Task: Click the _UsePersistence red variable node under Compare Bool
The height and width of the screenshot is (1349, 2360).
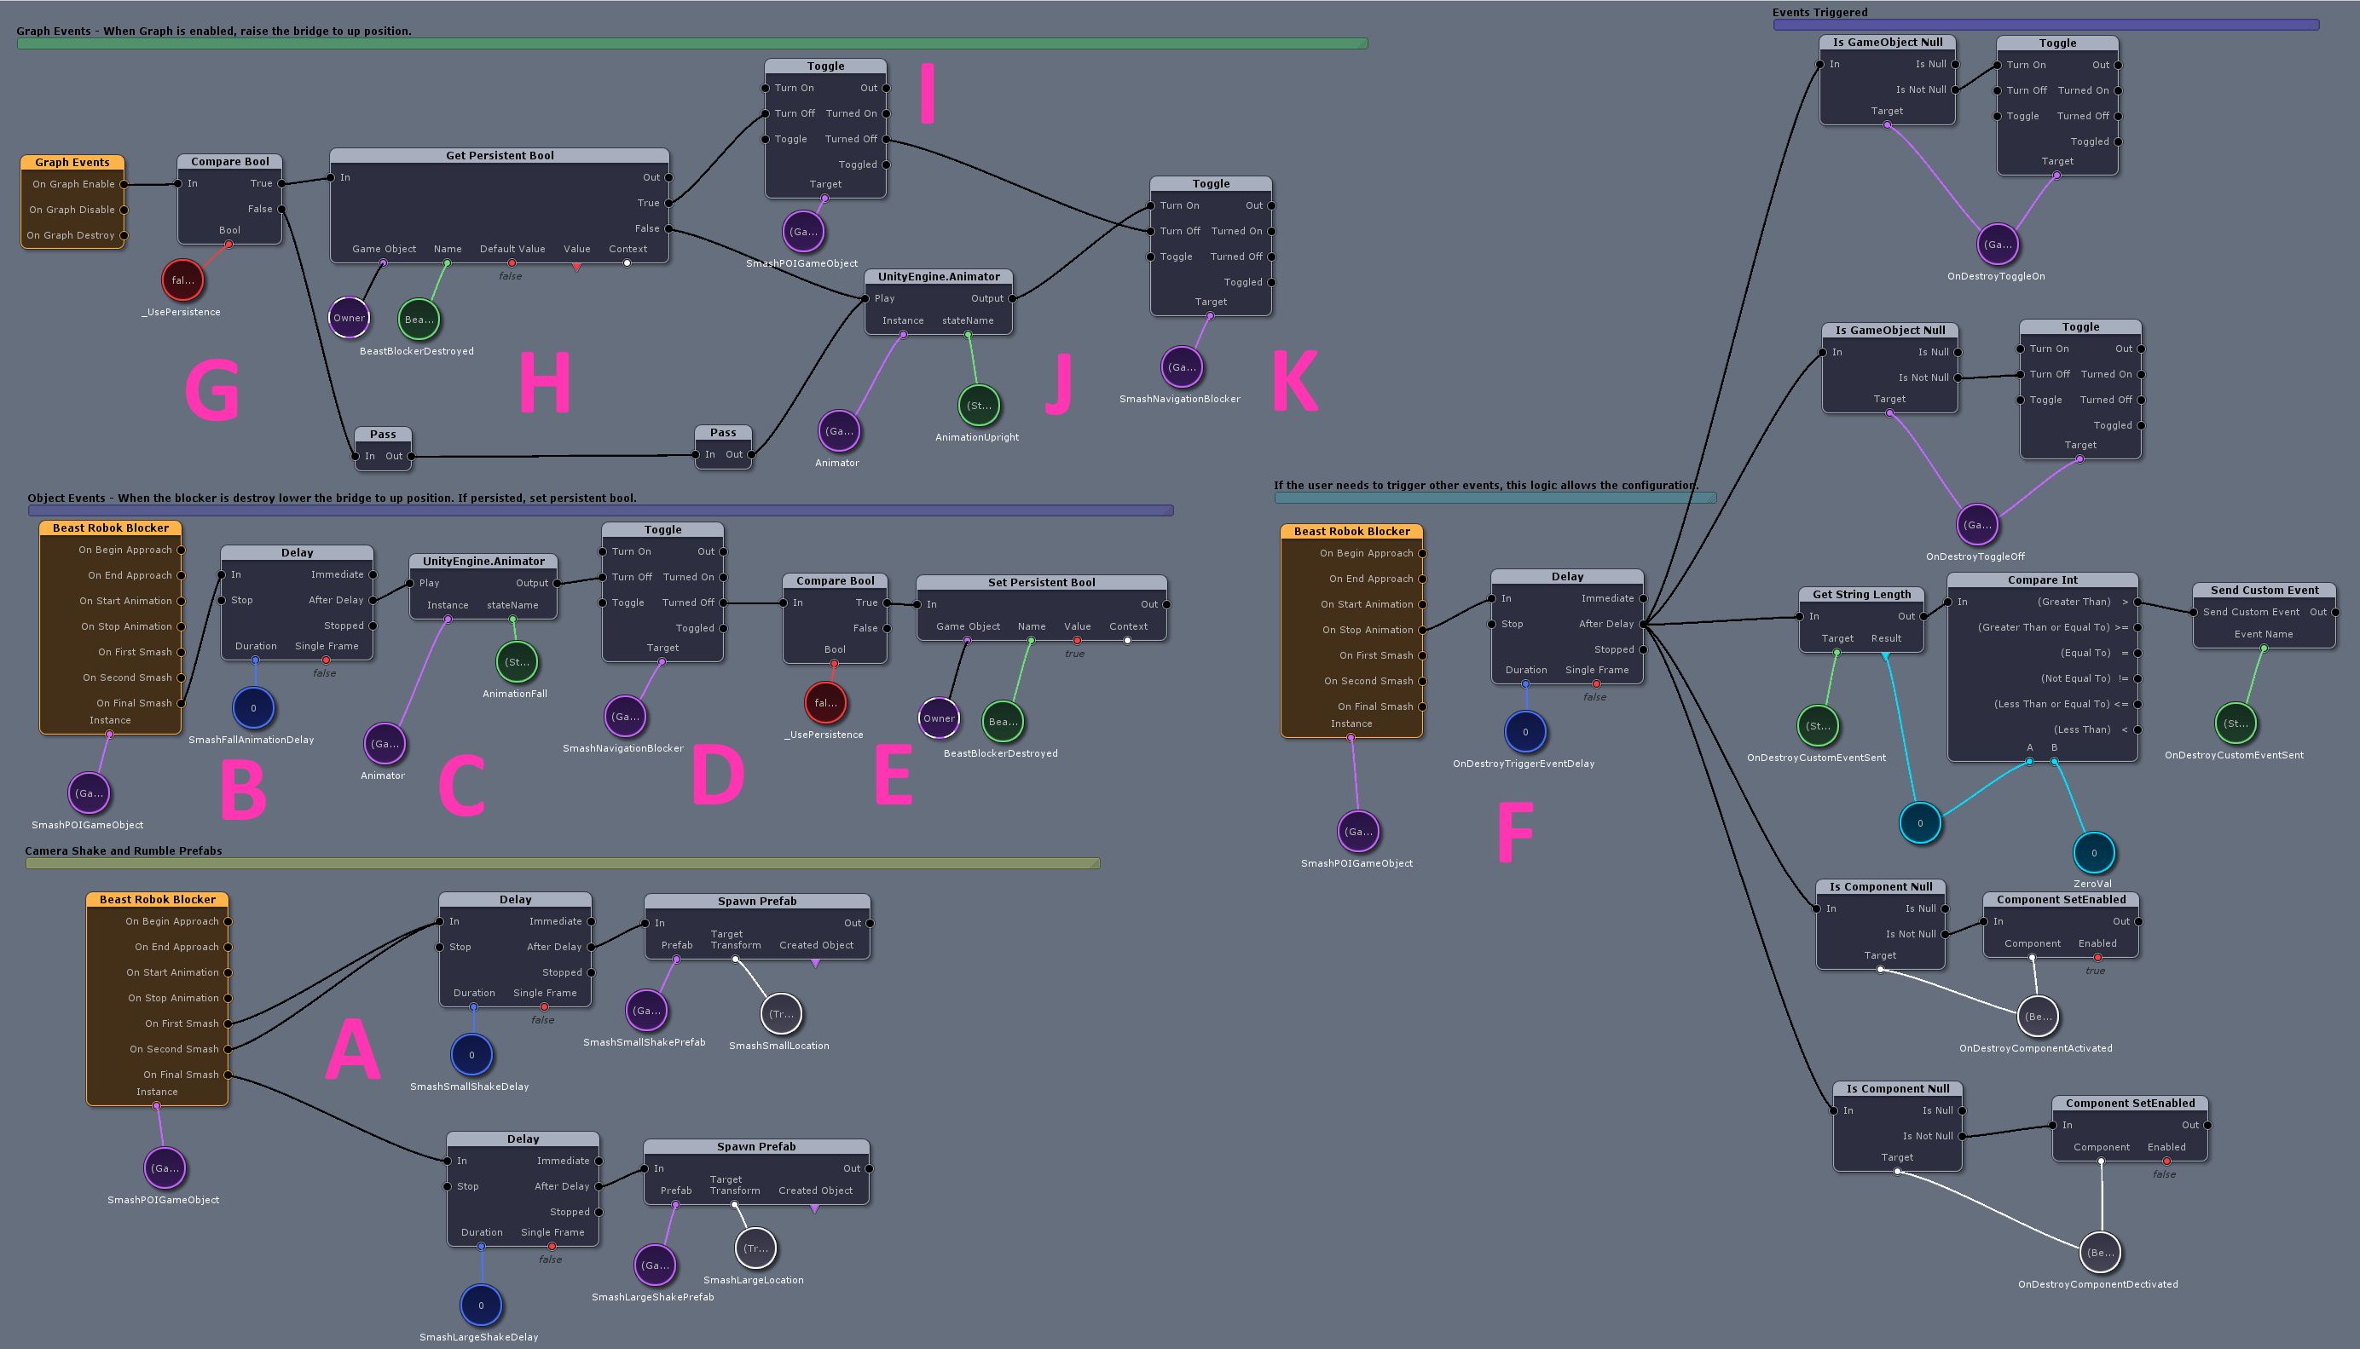Action: click(182, 280)
